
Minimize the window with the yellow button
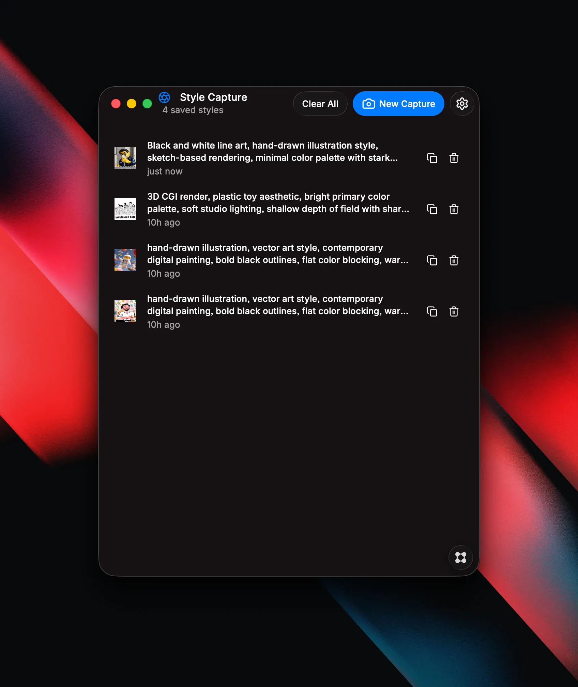(132, 104)
